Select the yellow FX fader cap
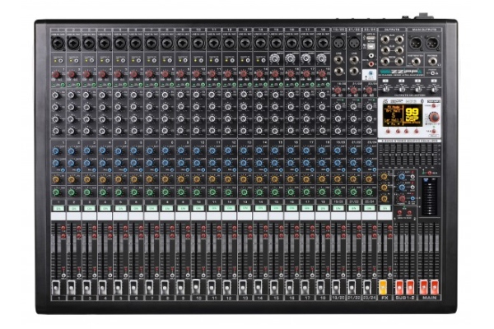 point(383,287)
